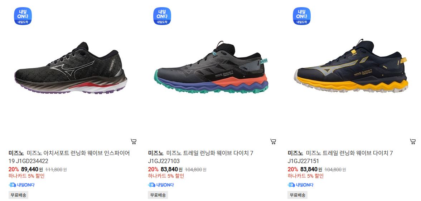Click the 무료배송 tag on the J1GJ227103 item
This screenshot has width=421, height=201.
coord(158,195)
